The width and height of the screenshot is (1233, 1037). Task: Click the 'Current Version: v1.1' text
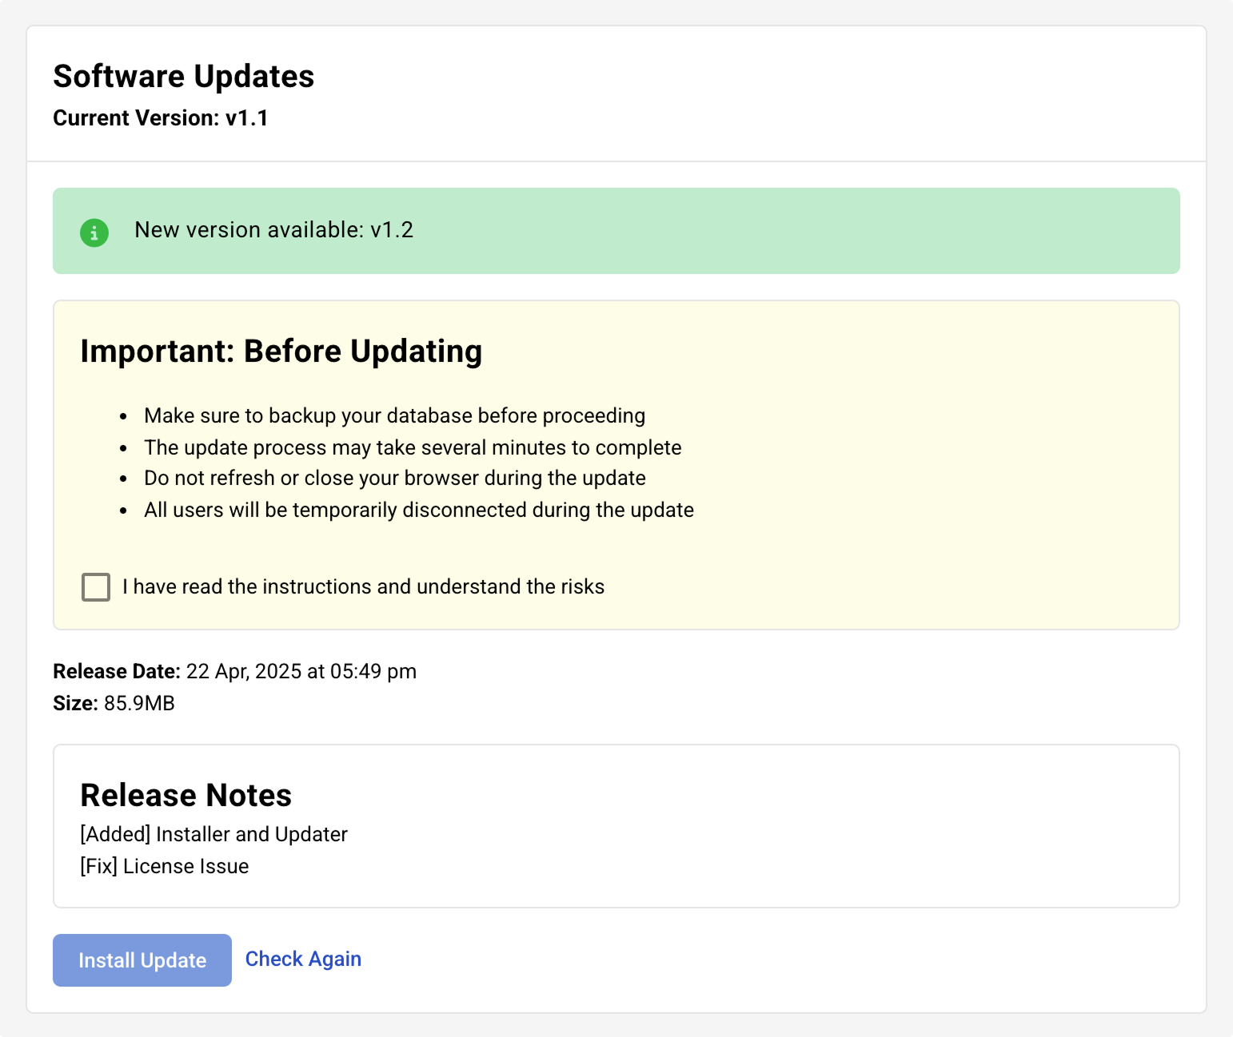(x=160, y=118)
